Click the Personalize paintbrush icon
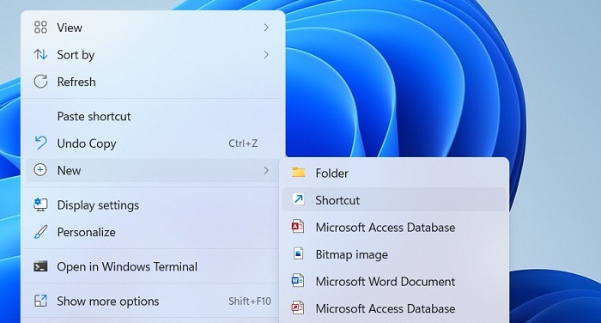Image resolution: width=601 pixels, height=323 pixels. 40,232
